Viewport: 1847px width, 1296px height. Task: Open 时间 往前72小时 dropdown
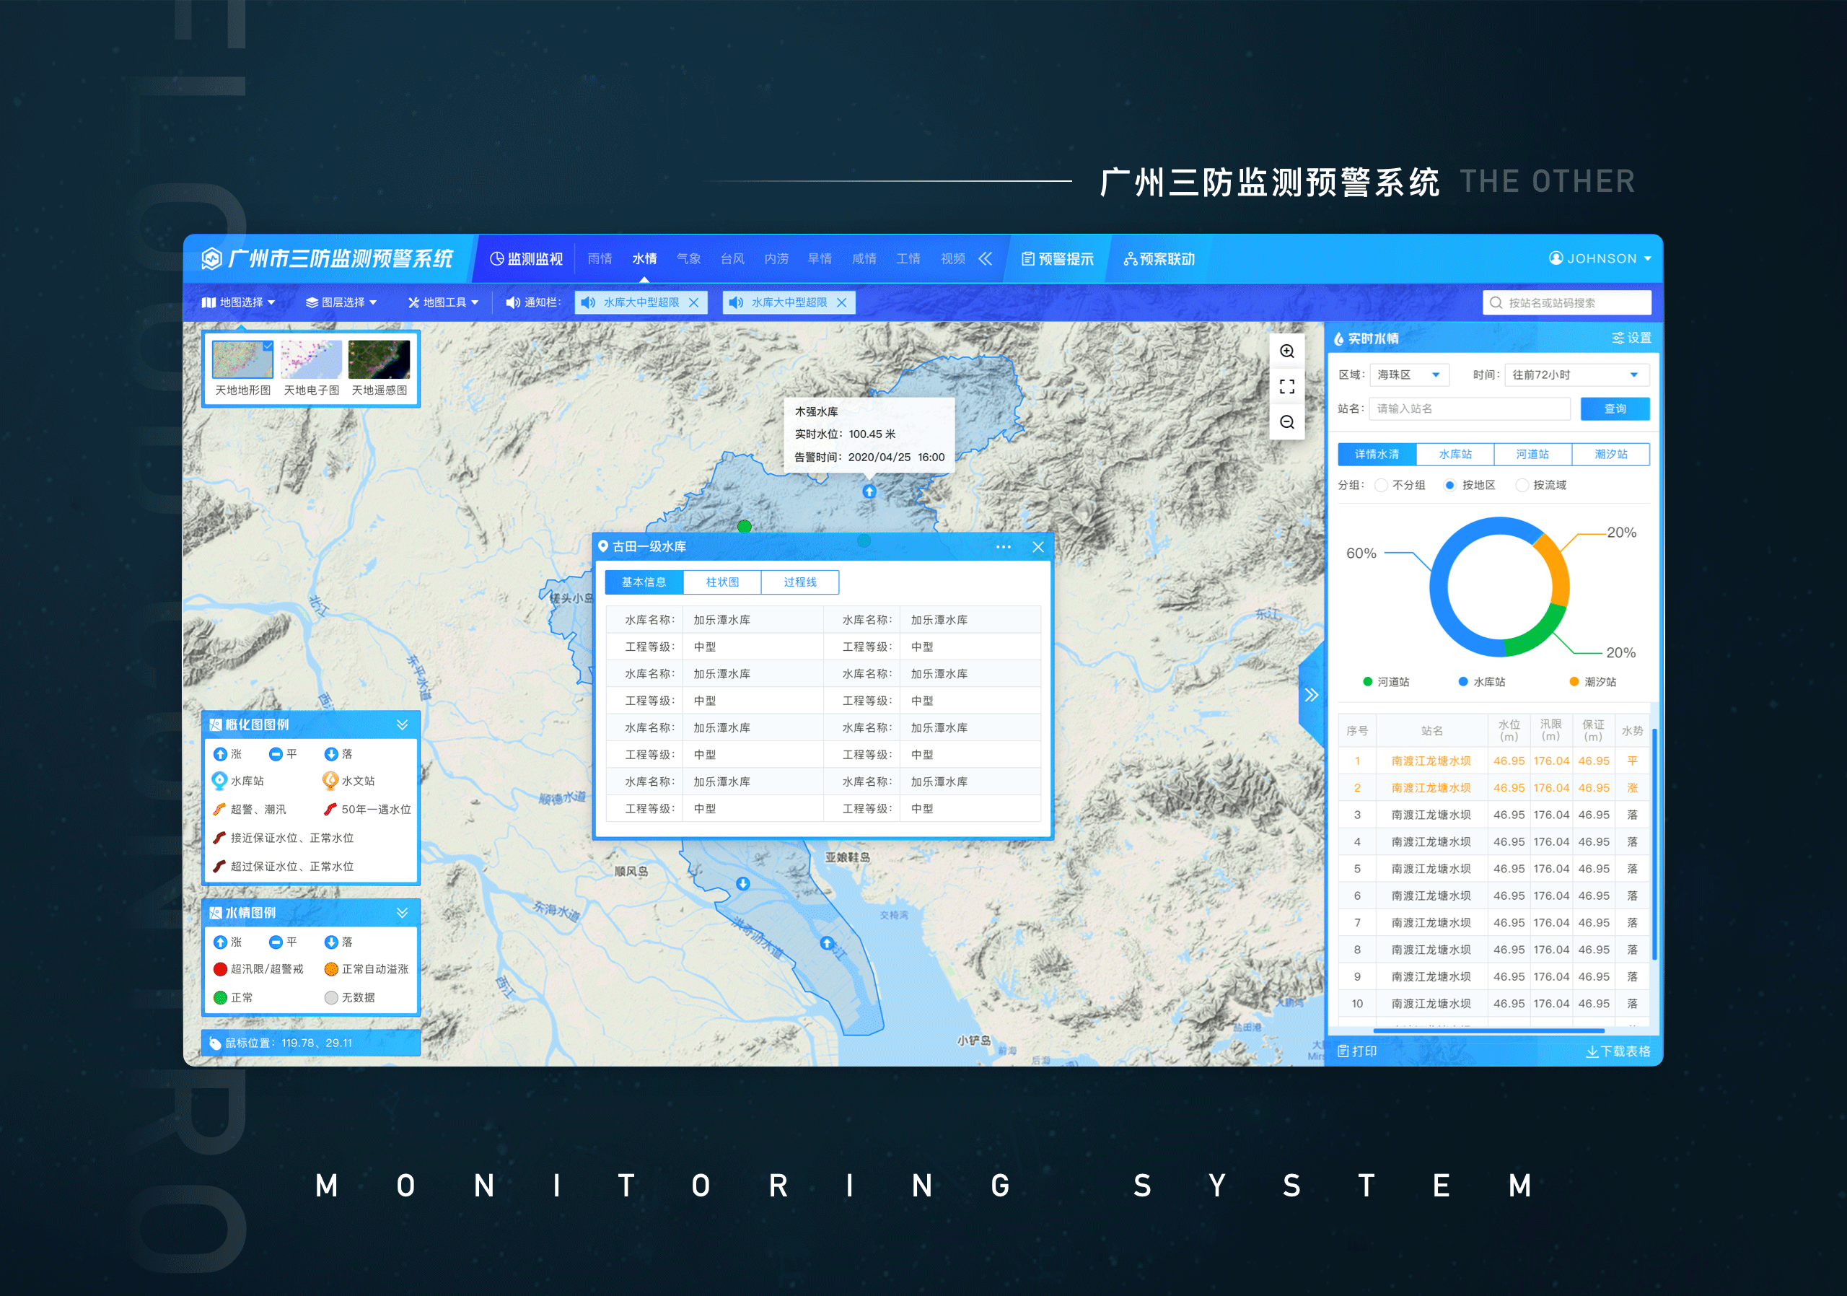(x=1576, y=375)
